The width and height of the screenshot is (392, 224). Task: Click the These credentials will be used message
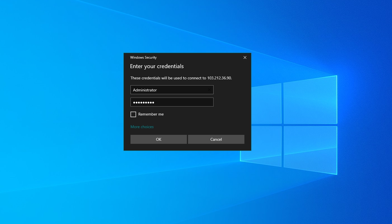[168, 78]
